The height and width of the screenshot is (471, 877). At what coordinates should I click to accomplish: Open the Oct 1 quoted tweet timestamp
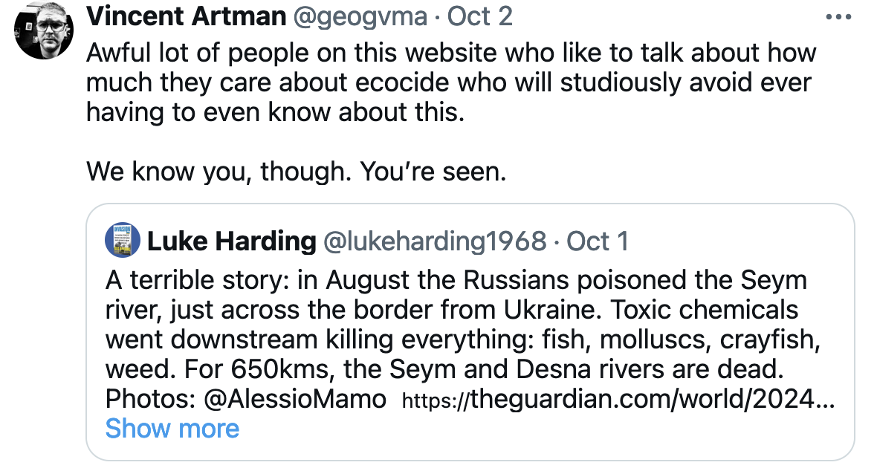598,241
